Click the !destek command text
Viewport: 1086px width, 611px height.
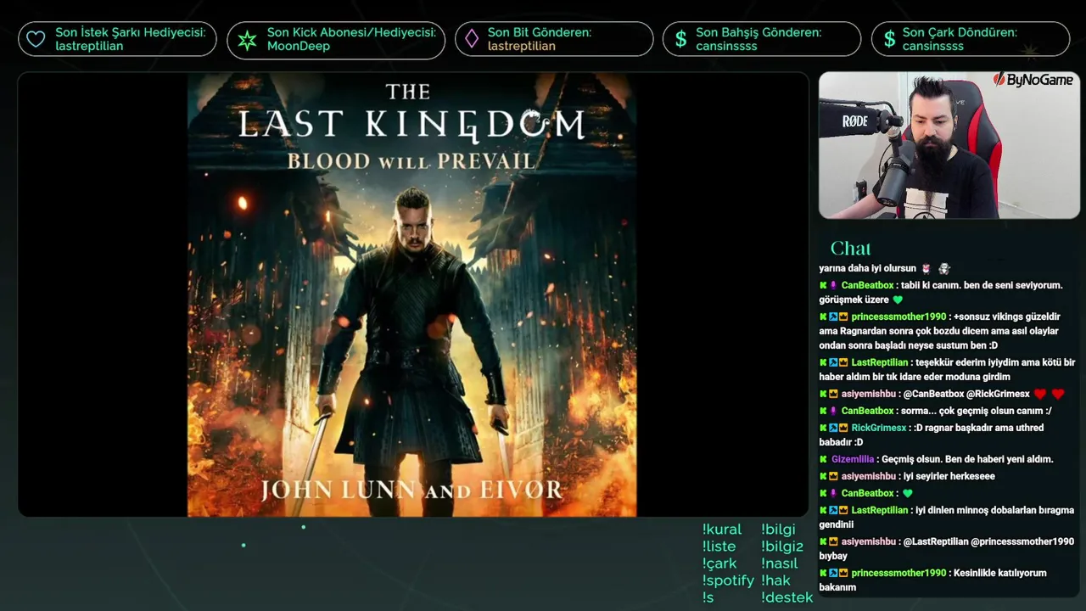point(787,597)
